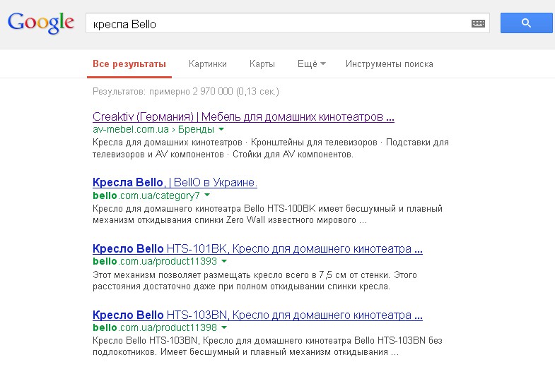Image resolution: width=555 pixels, height=374 pixels.
Task: Open Кресло Bello HTS-103BN result link
Action: [x=257, y=315]
